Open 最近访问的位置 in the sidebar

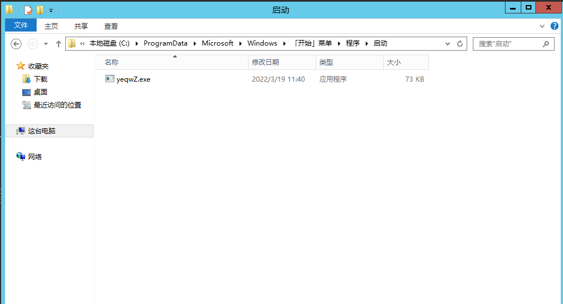[57, 105]
